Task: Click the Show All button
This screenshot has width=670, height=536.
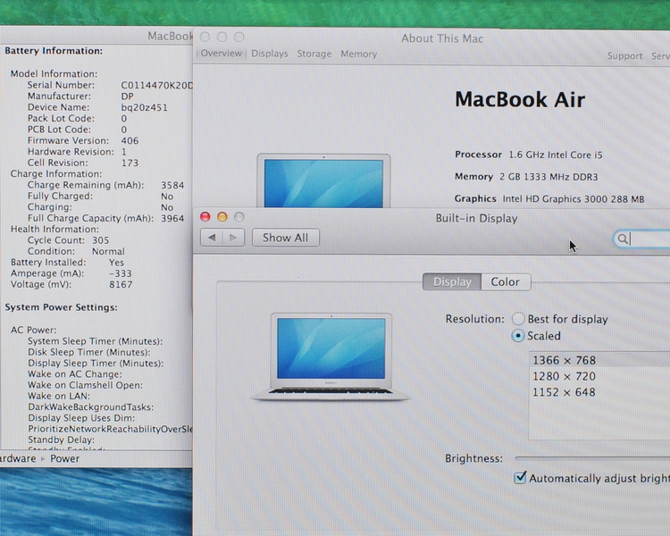Action: coord(286,238)
